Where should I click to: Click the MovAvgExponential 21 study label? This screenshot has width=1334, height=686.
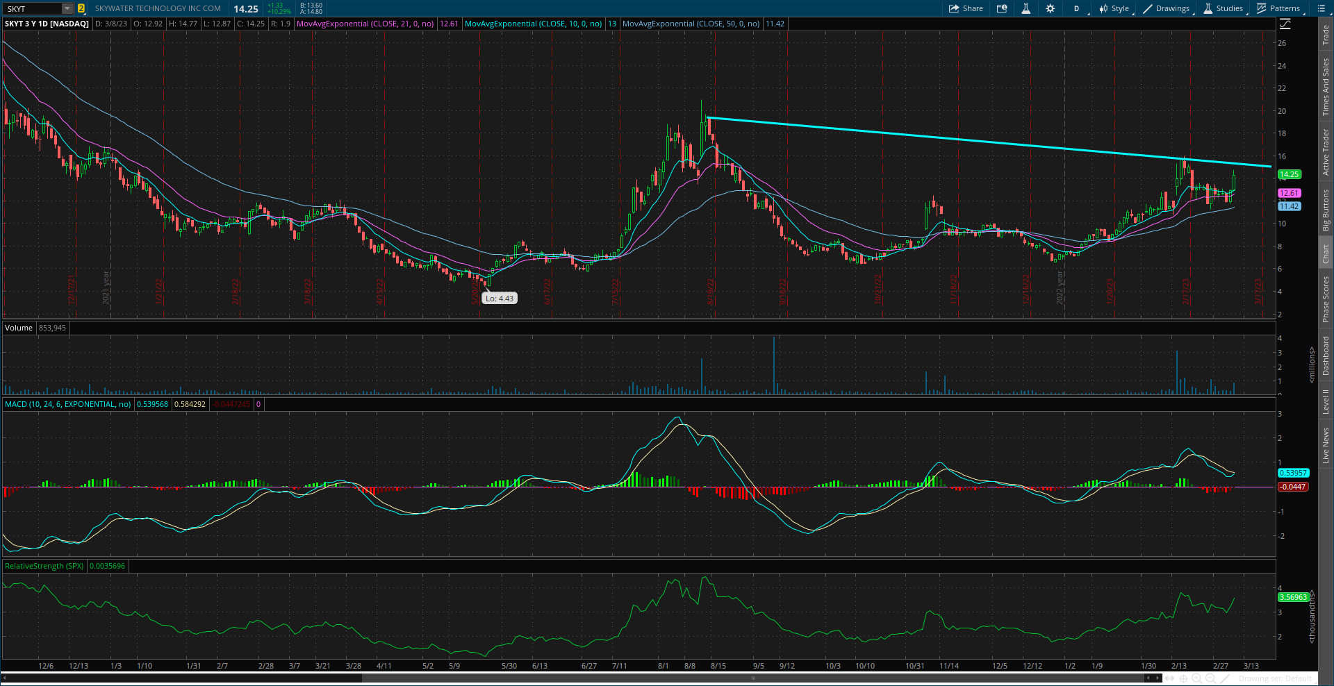pyautogui.click(x=365, y=24)
